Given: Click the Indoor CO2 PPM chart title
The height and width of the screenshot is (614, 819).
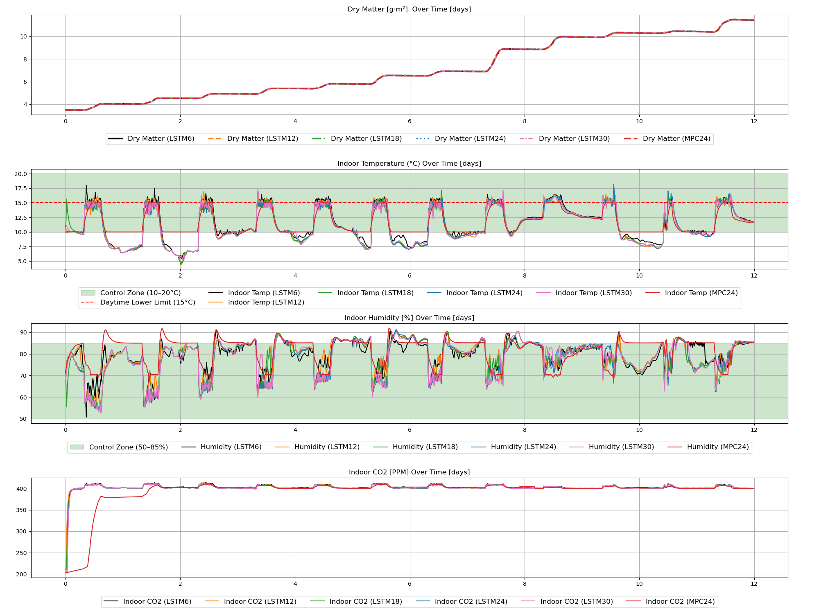Looking at the screenshot, I should 409,472.
